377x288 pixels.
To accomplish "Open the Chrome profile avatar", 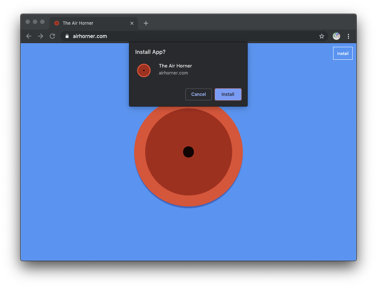I will [x=336, y=36].
